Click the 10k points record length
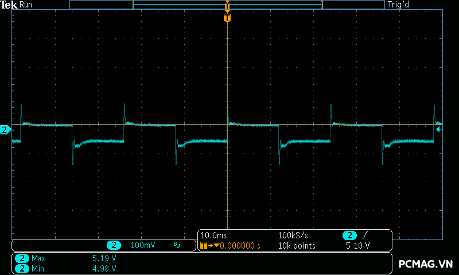The width and height of the screenshot is (459, 275). pyautogui.click(x=296, y=246)
